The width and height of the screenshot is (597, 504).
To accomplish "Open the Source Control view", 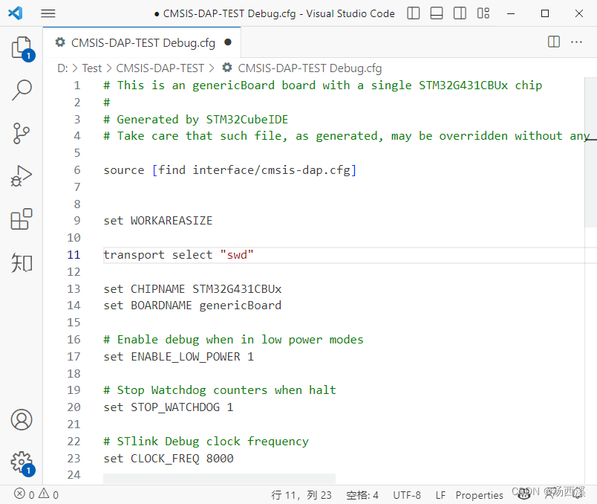I will pos(21,132).
